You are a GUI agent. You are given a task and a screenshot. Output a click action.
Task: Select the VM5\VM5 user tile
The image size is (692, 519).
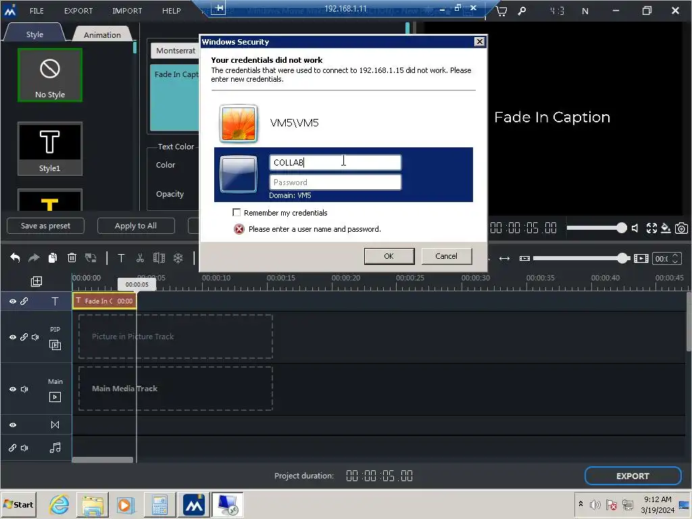click(x=343, y=123)
